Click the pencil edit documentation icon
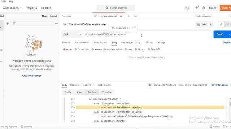The image size is (231, 129). [x=221, y=24]
